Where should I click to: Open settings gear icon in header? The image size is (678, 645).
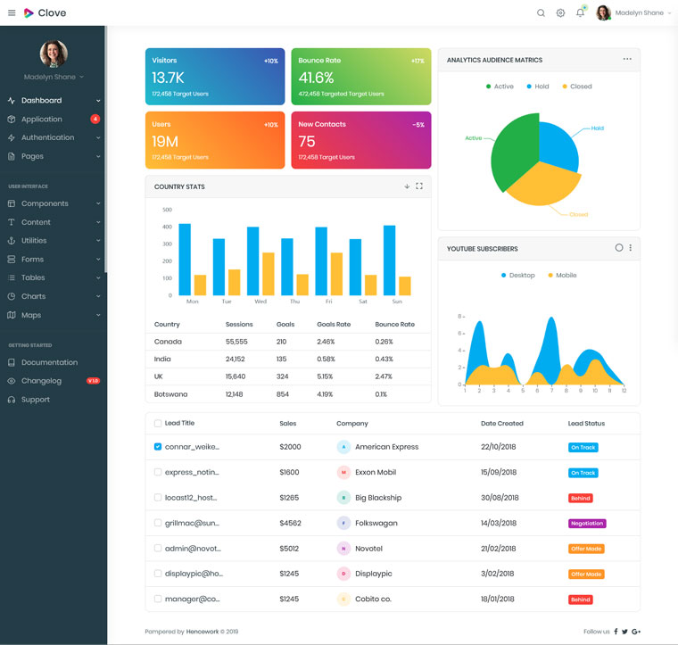(560, 13)
